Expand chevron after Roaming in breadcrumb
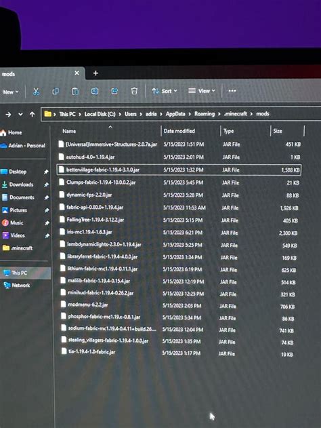321x428 pixels. click(x=219, y=114)
